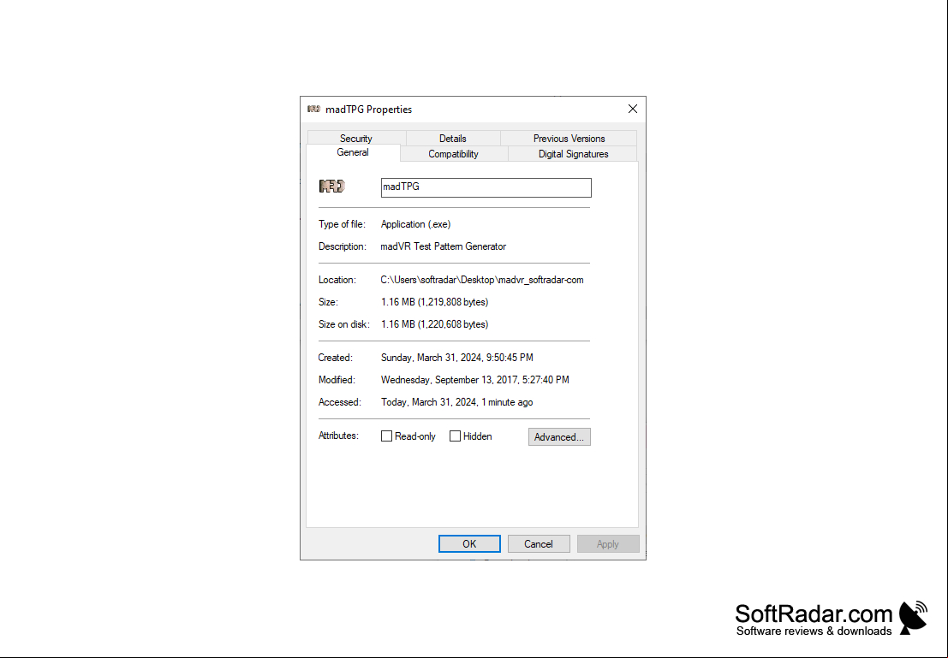Click the Size on disk label
The image size is (948, 658).
pyautogui.click(x=344, y=324)
